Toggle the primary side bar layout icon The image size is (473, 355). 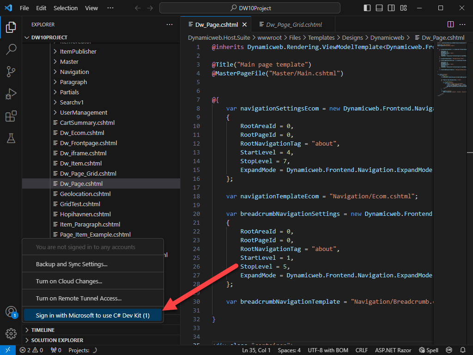click(367, 8)
